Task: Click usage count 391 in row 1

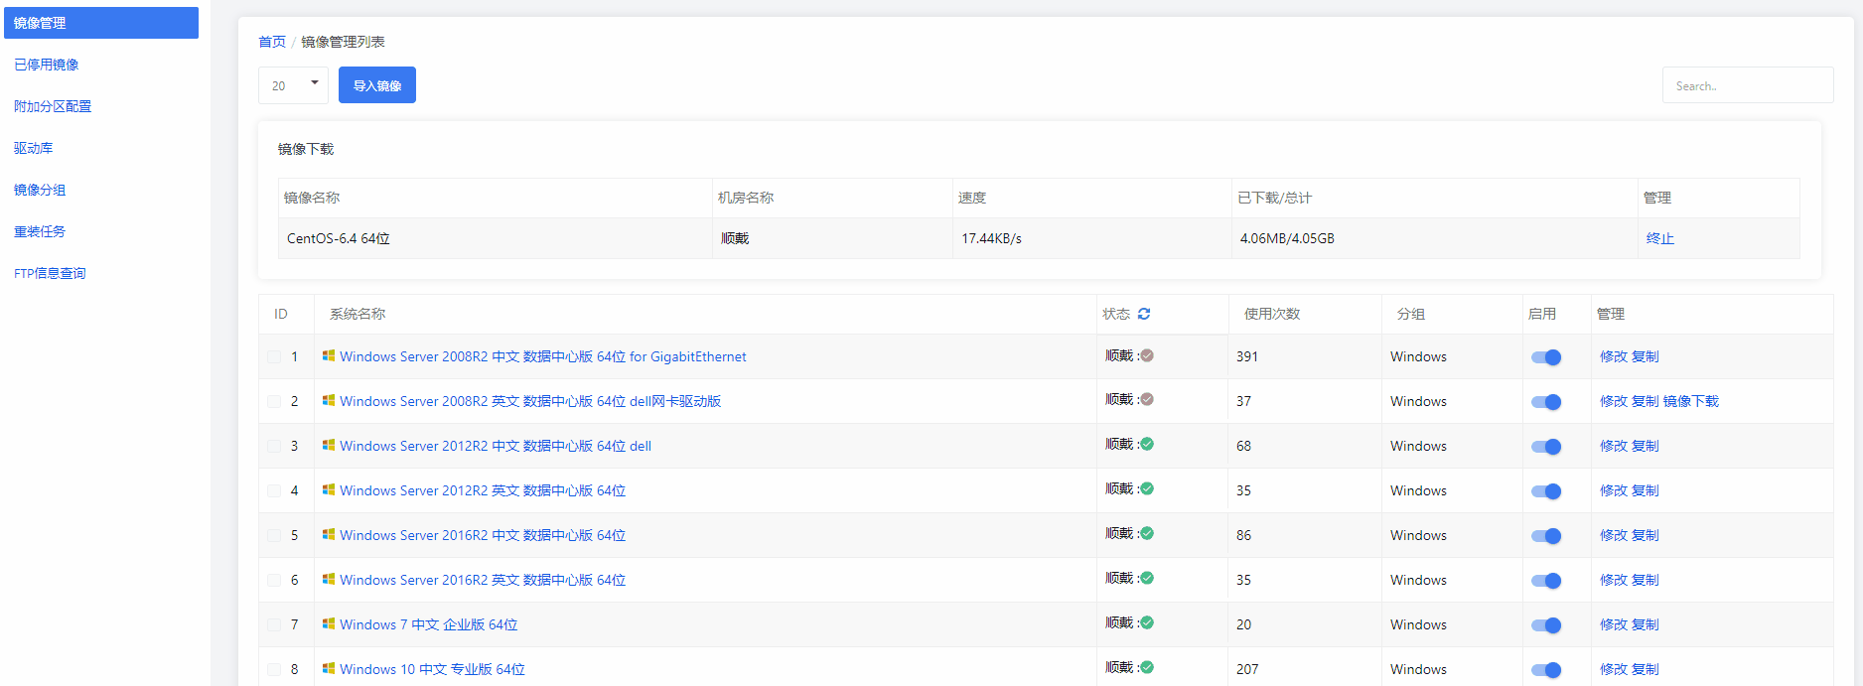Action: pyautogui.click(x=1247, y=356)
